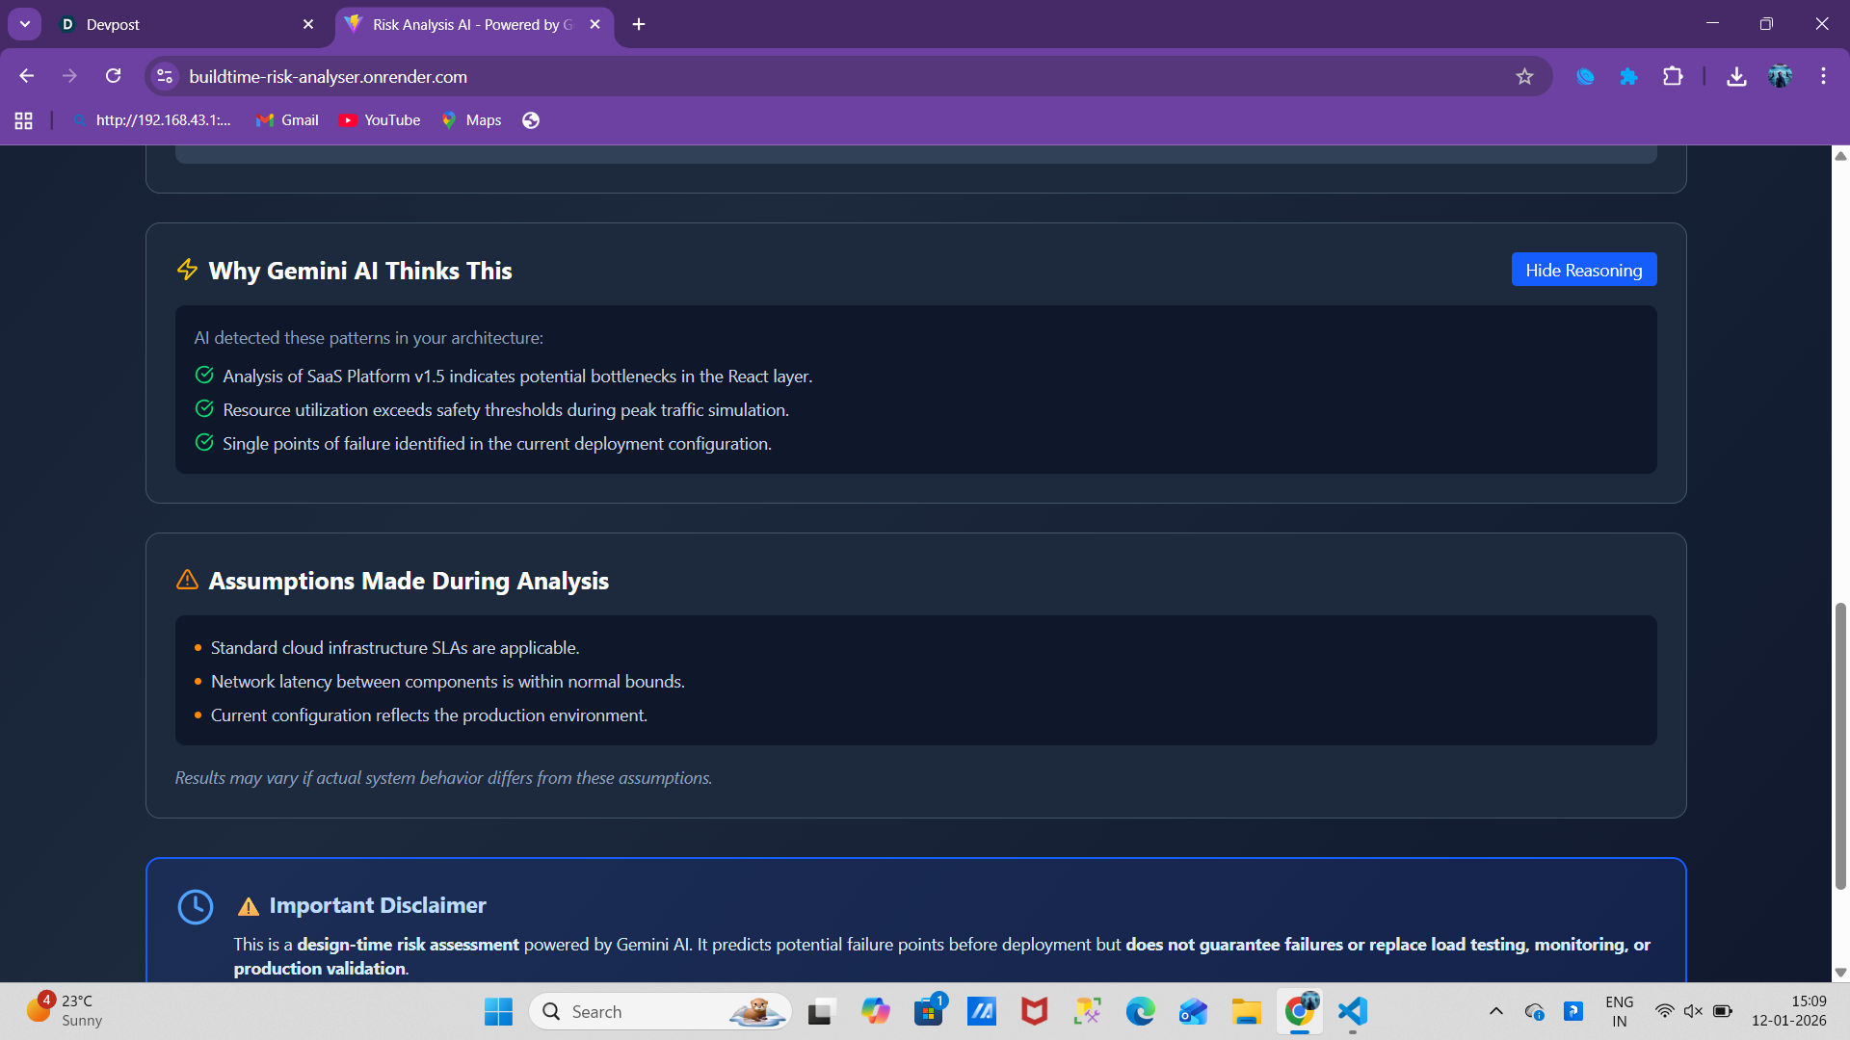This screenshot has height=1040, width=1850.
Task: Open the Extensions puzzle icon
Action: [1673, 76]
